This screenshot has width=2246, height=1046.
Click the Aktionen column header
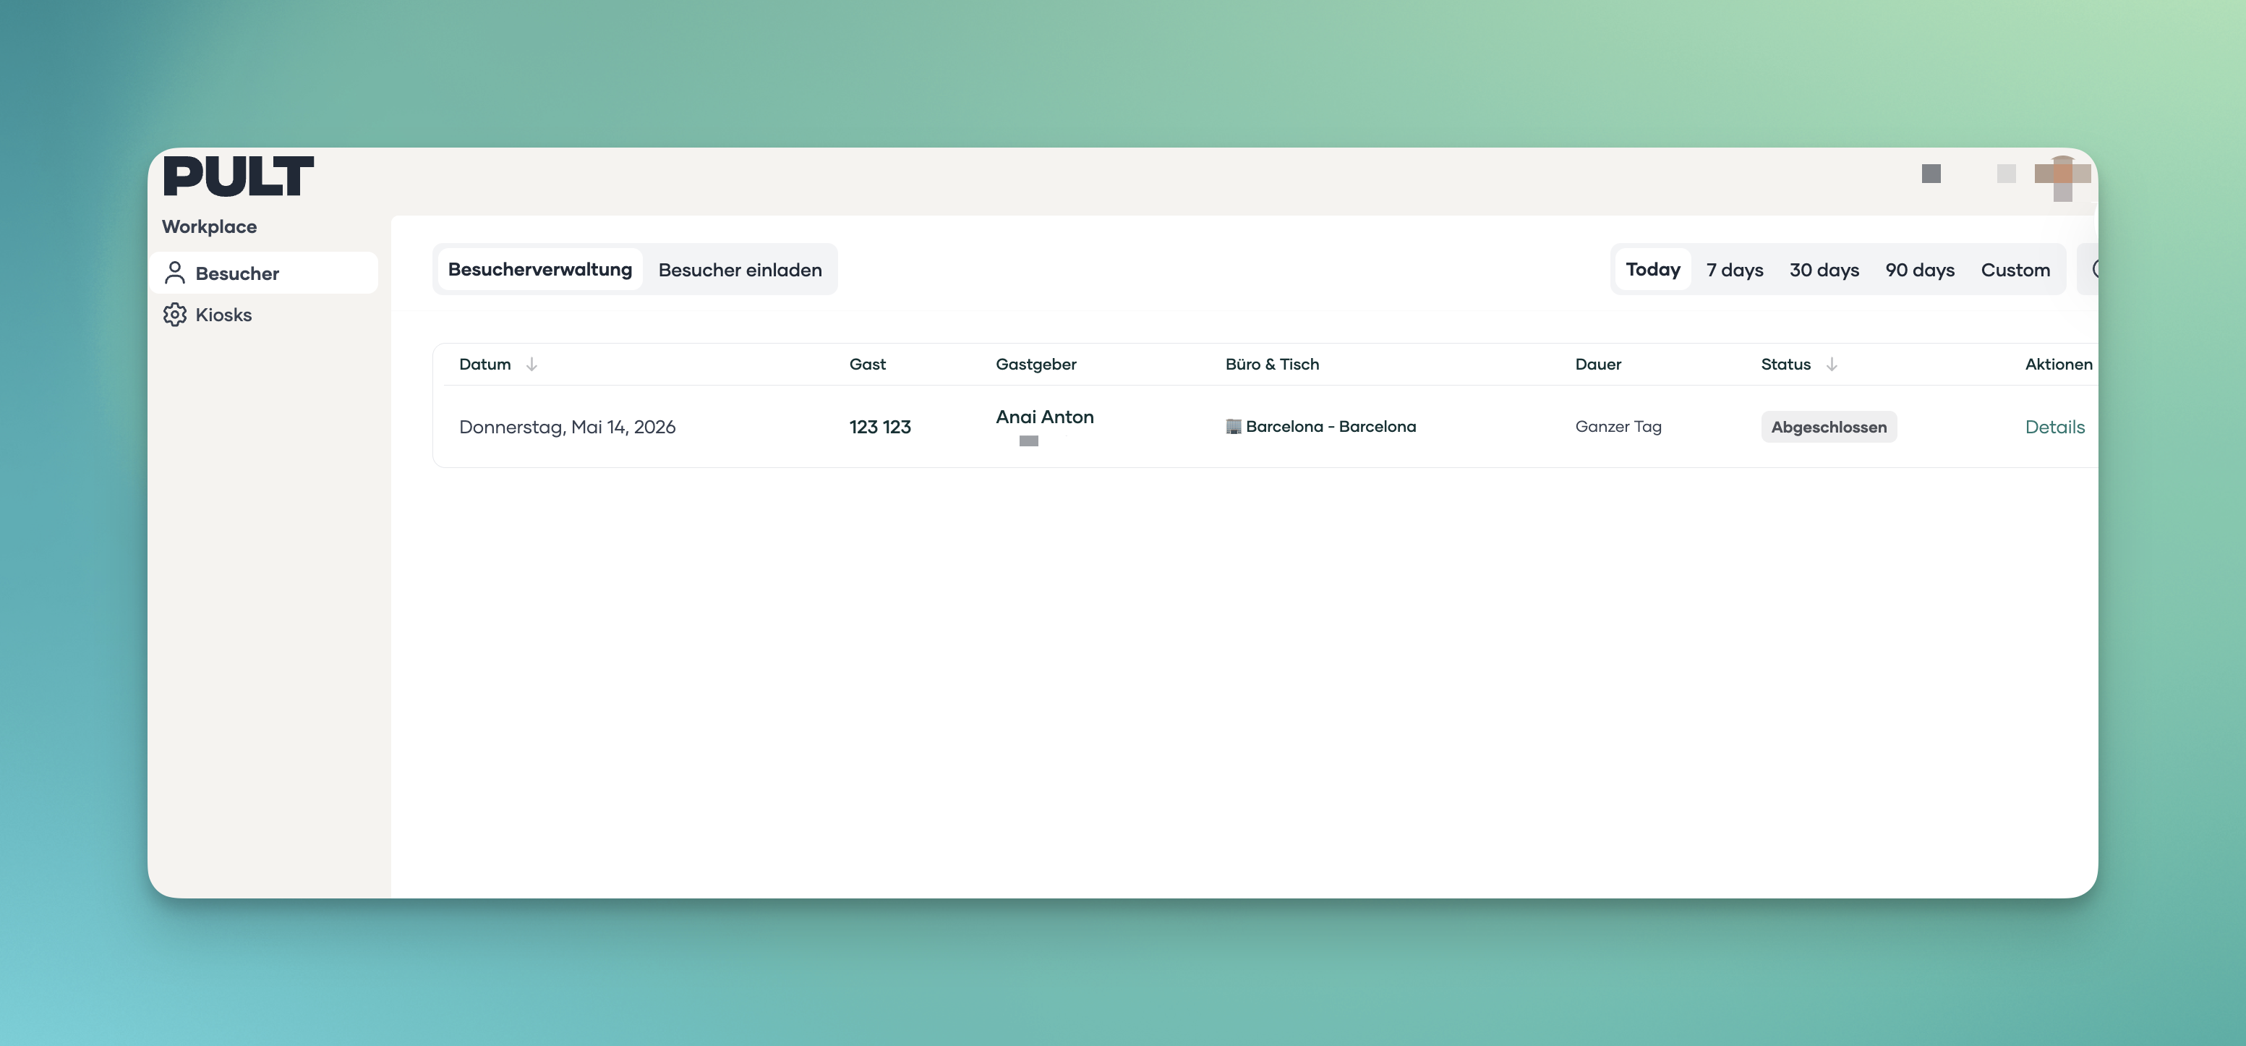coord(2059,364)
